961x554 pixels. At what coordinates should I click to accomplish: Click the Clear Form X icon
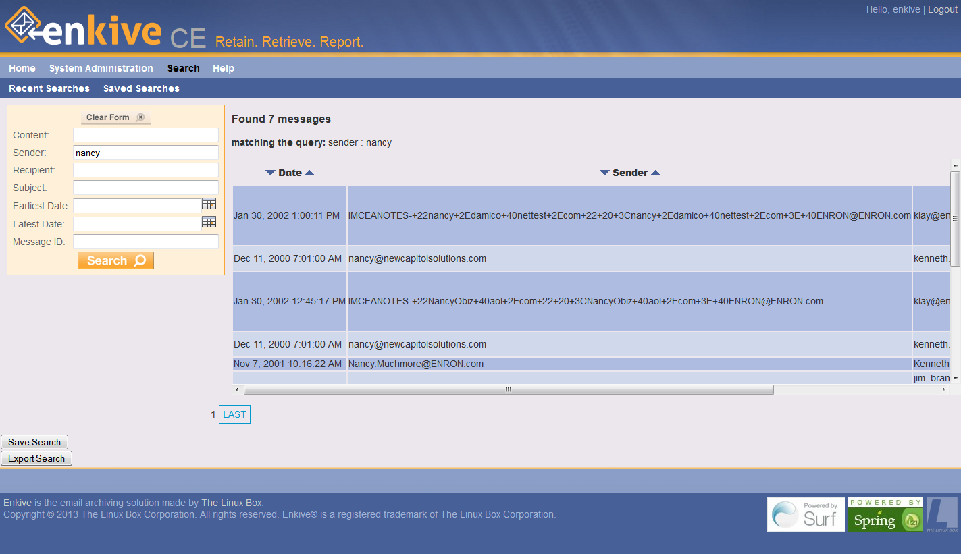(140, 117)
